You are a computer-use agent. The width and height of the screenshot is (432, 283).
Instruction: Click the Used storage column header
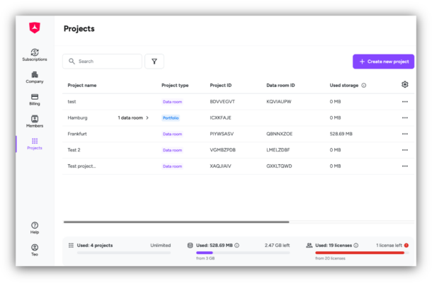344,86
